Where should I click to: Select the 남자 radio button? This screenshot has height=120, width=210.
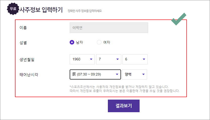[72, 43]
